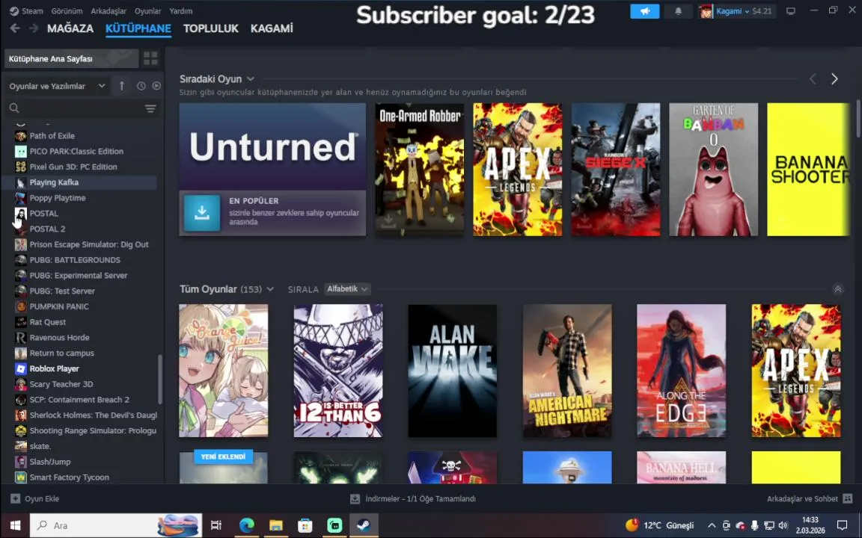This screenshot has height=538, width=862.
Task: Switch to the KÜTÜPHANE tab
Action: [138, 28]
